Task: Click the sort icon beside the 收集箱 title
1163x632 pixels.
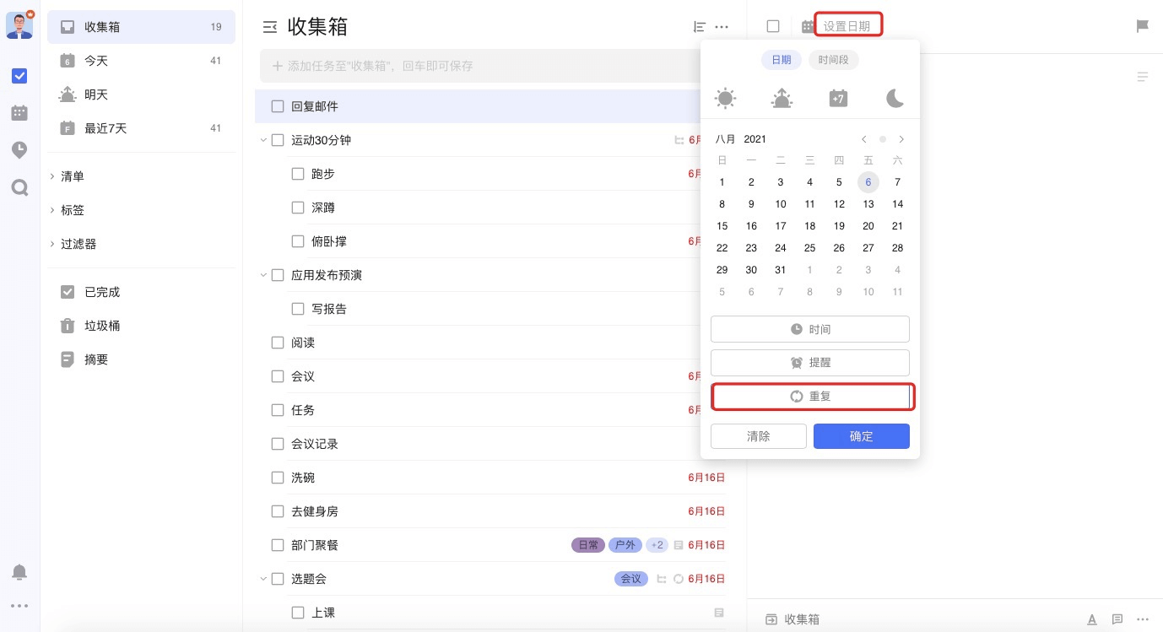Action: (x=695, y=26)
